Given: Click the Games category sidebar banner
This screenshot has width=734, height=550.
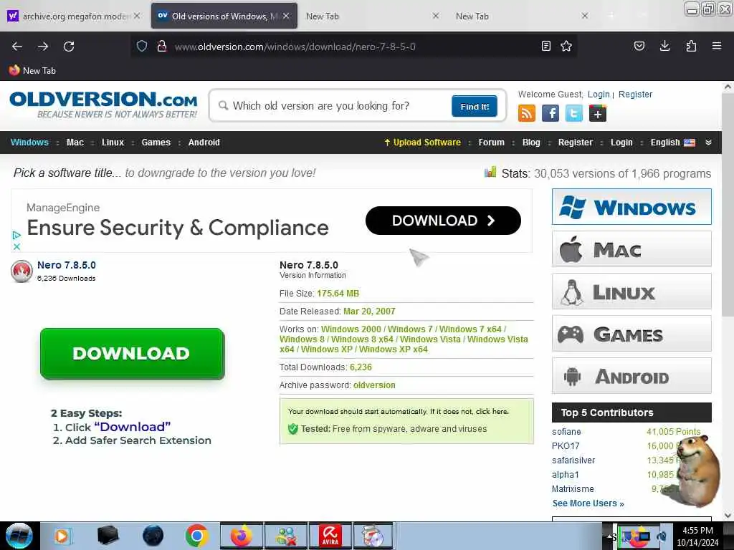Looking at the screenshot, I should (631, 334).
